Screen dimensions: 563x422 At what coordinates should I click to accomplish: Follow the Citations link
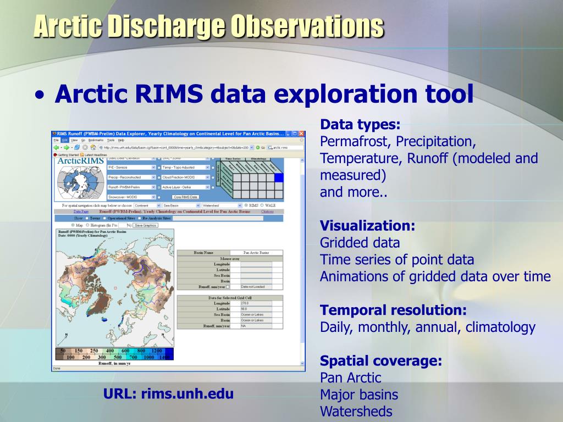(x=267, y=212)
